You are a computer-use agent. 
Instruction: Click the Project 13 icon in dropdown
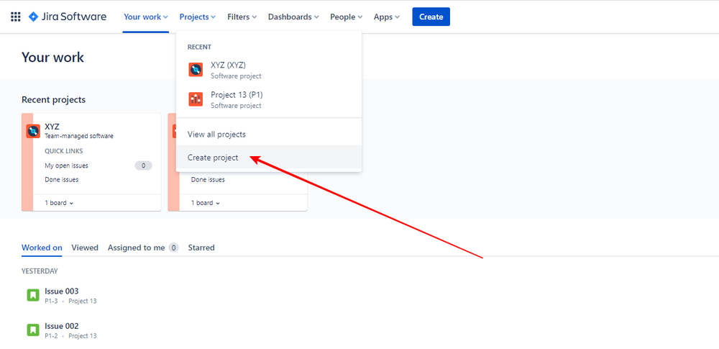(196, 99)
